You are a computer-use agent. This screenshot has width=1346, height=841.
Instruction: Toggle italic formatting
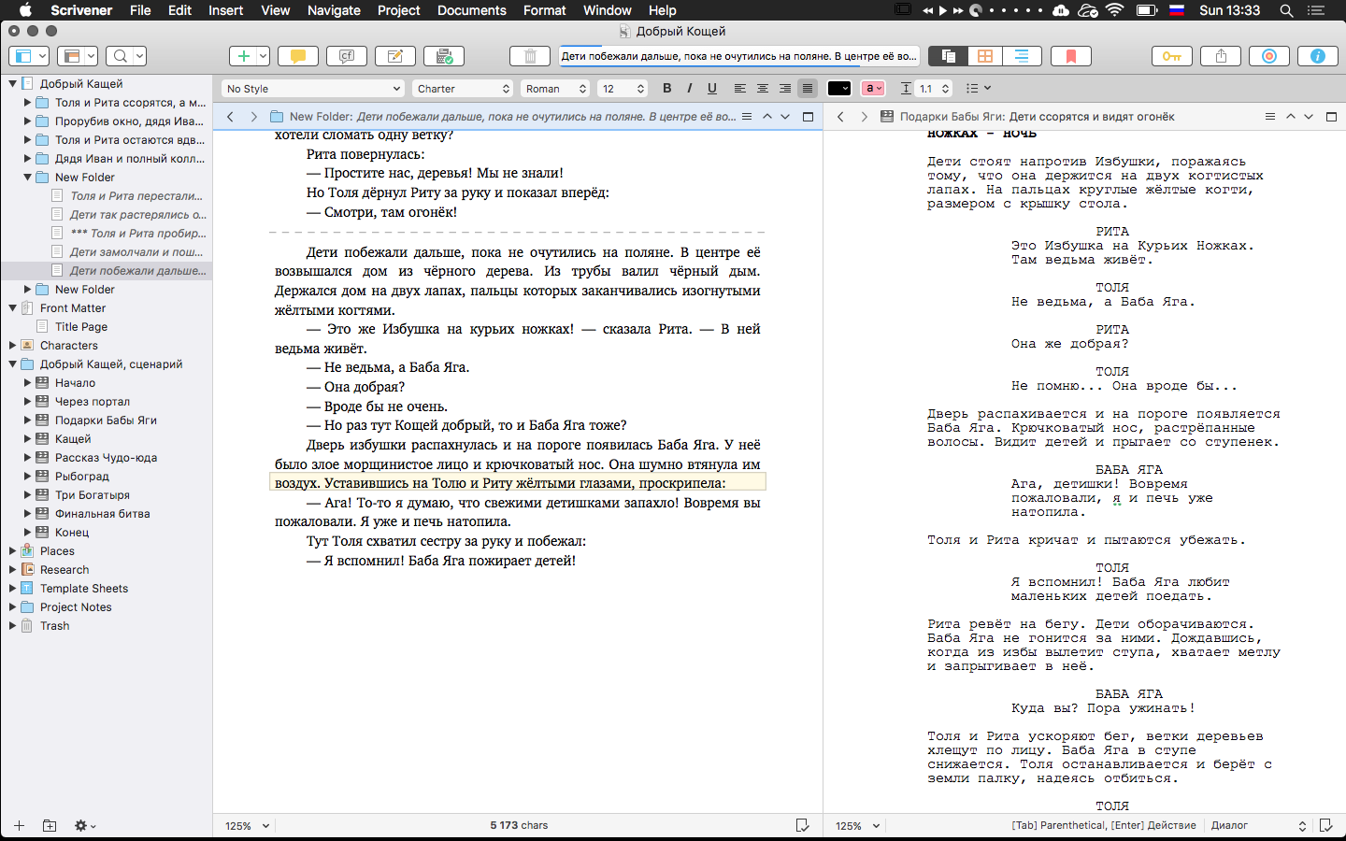[x=689, y=88]
